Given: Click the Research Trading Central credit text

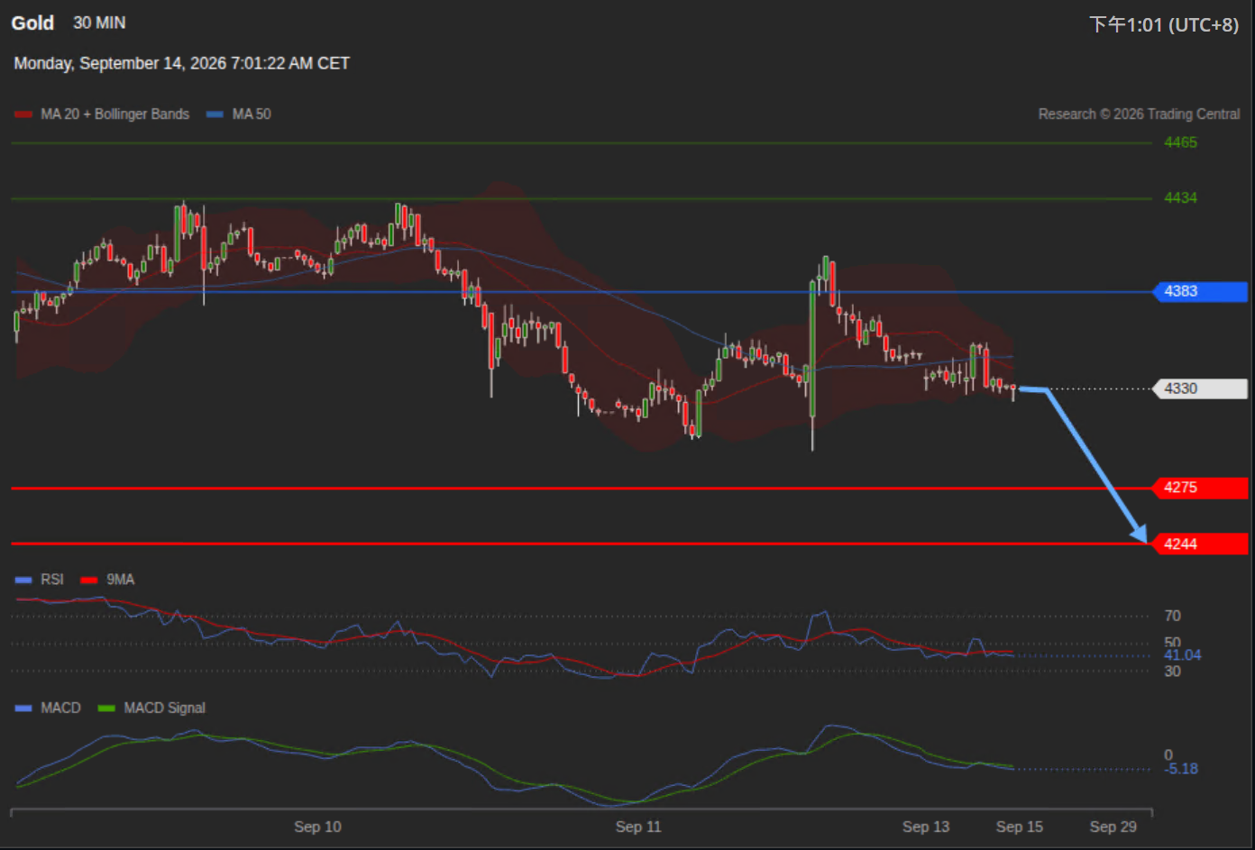Looking at the screenshot, I should (1139, 114).
